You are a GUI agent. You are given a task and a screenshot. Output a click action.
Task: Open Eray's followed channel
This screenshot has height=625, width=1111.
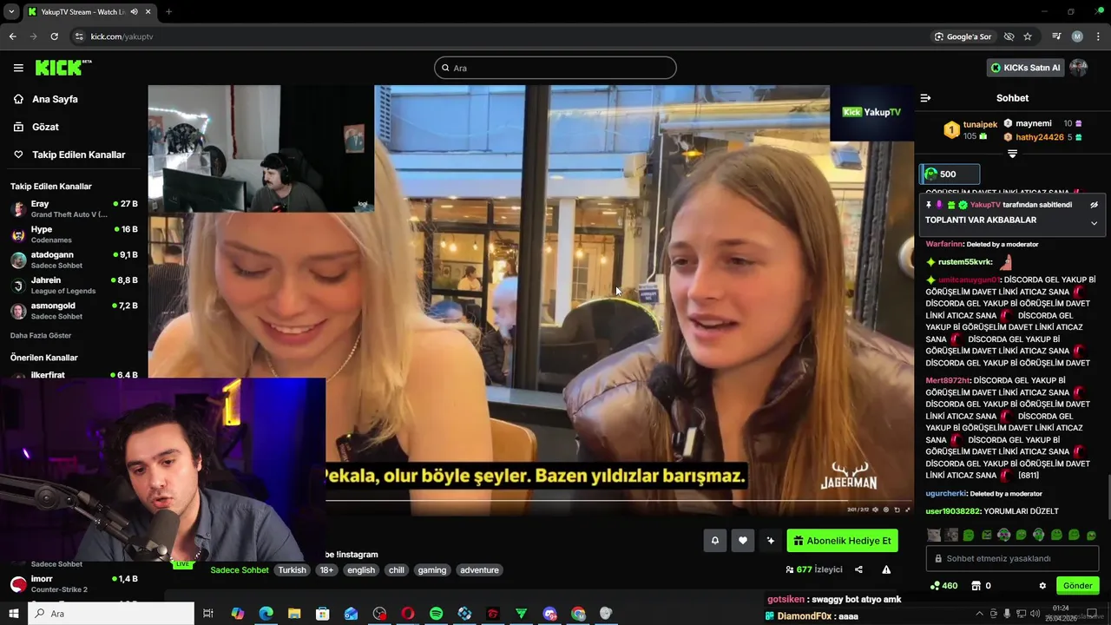(x=74, y=208)
